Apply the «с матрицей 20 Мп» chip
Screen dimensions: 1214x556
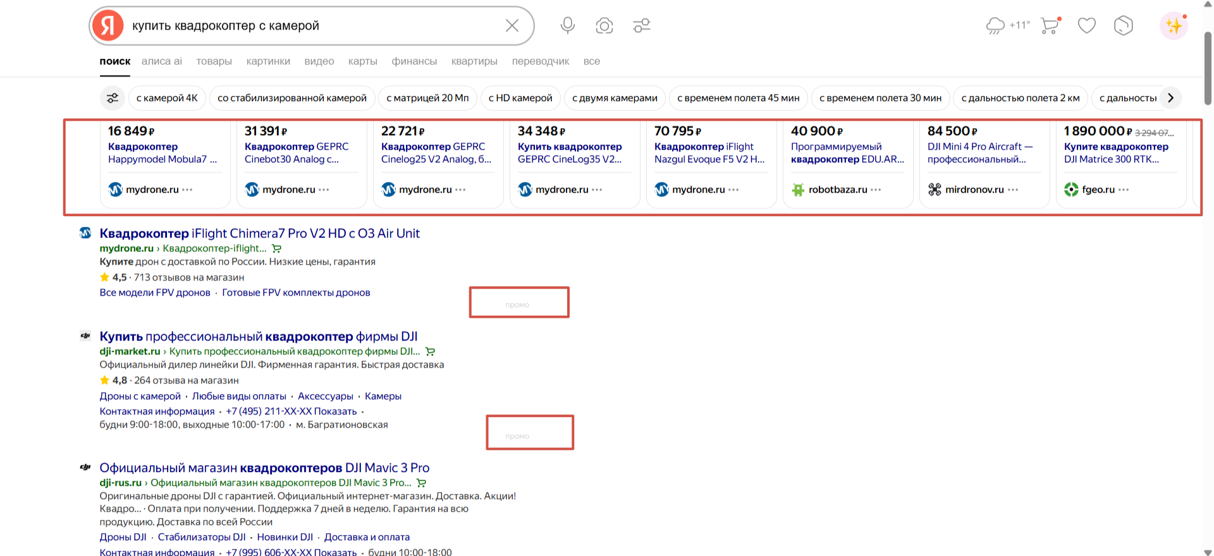coord(427,98)
